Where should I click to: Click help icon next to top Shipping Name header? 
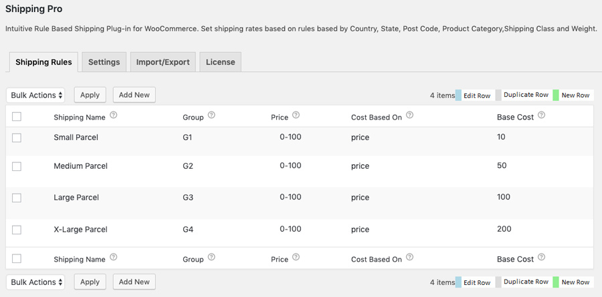pos(113,115)
